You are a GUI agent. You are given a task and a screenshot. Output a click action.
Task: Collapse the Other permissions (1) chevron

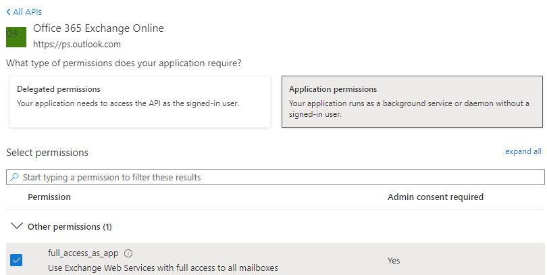coord(17,226)
